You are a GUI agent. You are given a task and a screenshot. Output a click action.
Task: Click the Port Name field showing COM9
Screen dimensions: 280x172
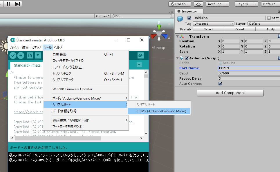(249, 68)
